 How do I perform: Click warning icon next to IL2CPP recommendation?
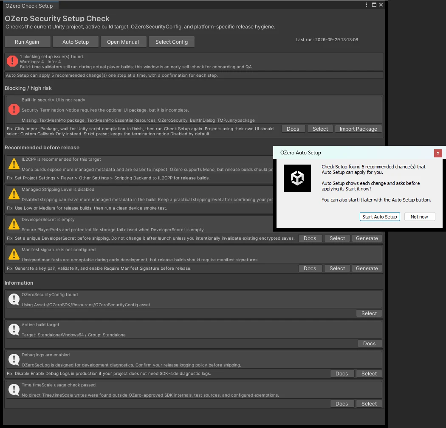pos(14,164)
